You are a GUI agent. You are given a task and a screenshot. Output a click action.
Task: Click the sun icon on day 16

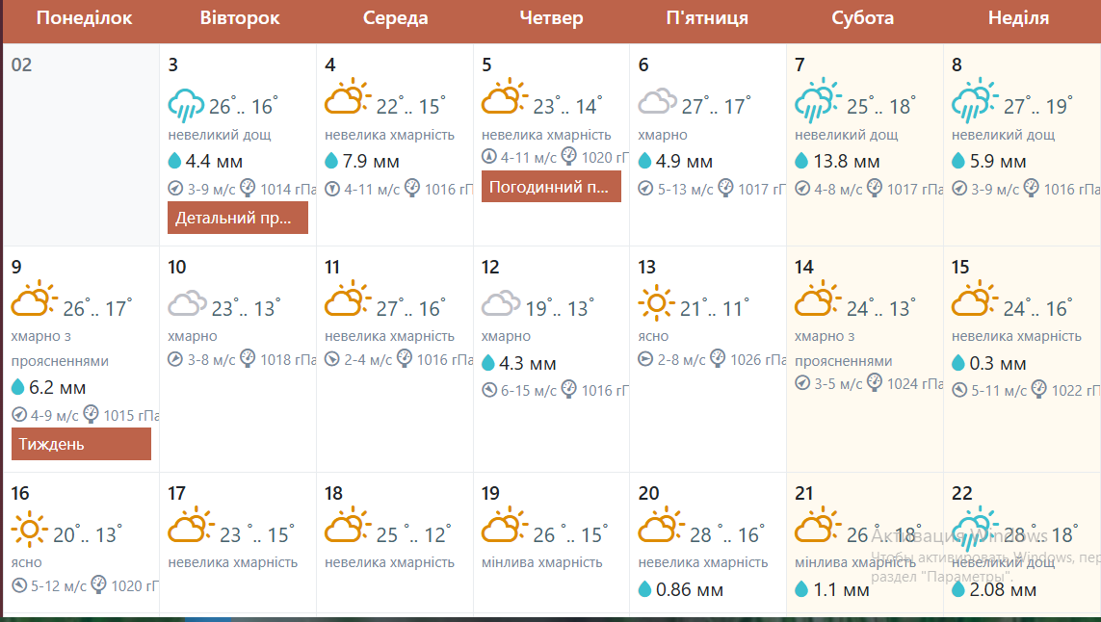[30, 530]
